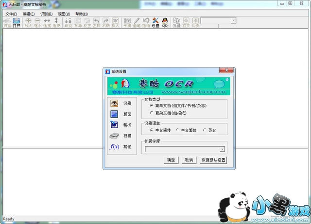This screenshot has height=224, width=311.
Task: Open 设置 settings from the toolbar
Action: (x=155, y=22)
